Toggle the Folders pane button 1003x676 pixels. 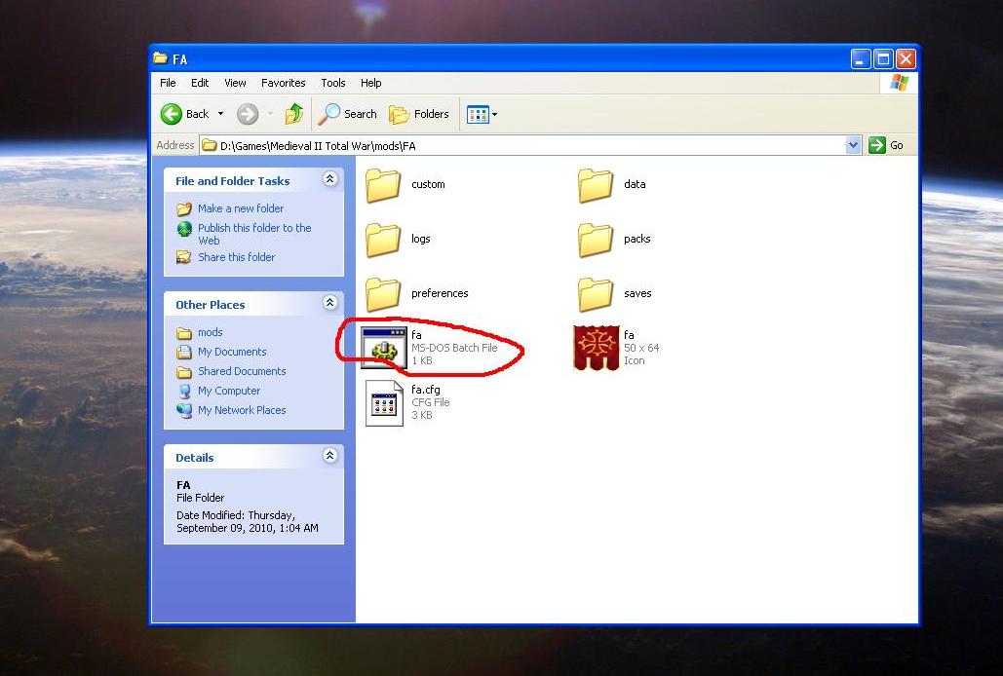coord(419,114)
